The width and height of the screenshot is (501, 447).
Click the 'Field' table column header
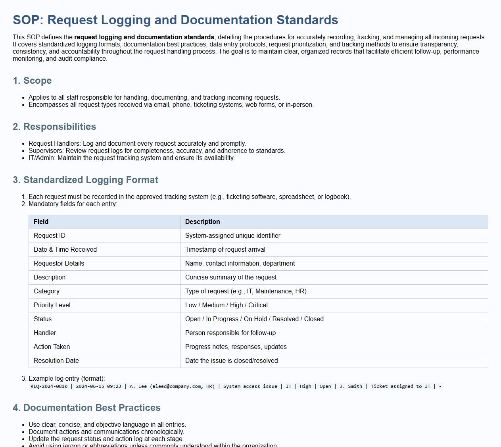[41, 222]
